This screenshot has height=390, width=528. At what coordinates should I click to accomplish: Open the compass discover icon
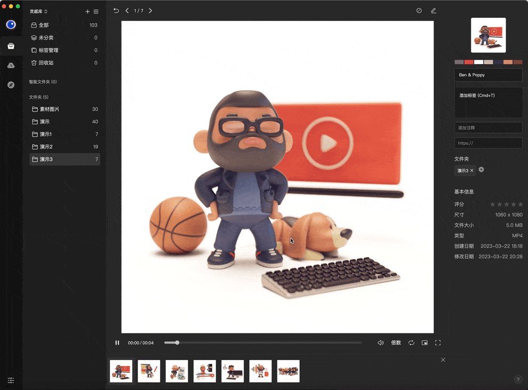click(x=11, y=85)
